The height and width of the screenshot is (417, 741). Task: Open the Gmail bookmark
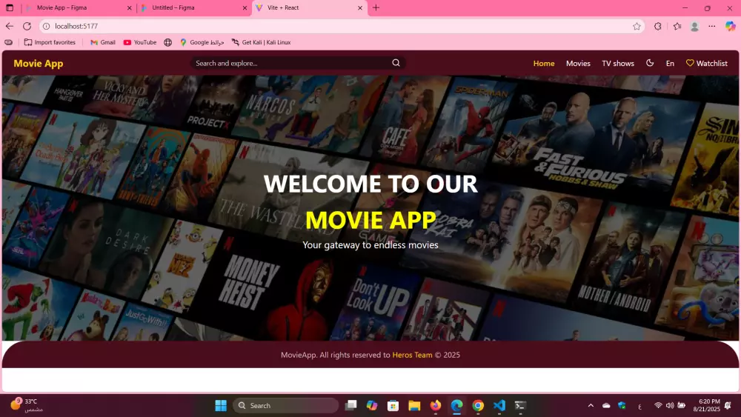[102, 42]
